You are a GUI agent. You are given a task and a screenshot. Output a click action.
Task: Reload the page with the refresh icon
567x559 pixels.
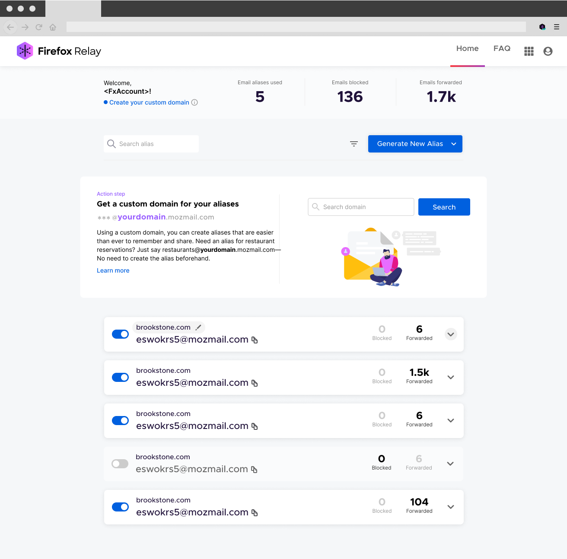[x=39, y=27]
